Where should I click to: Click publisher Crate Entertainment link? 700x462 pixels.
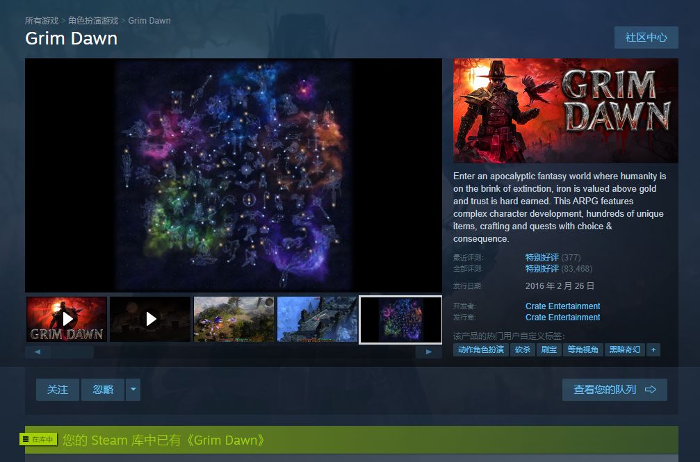tap(562, 317)
